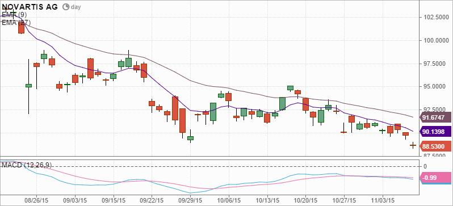Click the NOVARTIS AG chart title
This screenshot has height=206, width=453.
tap(30, 6)
